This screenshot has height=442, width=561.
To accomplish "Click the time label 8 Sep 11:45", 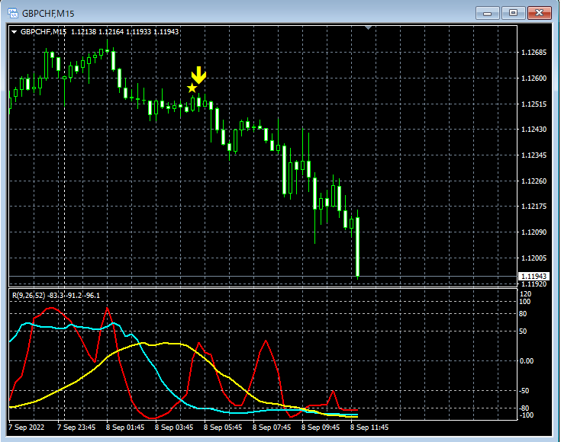I will click(x=369, y=428).
